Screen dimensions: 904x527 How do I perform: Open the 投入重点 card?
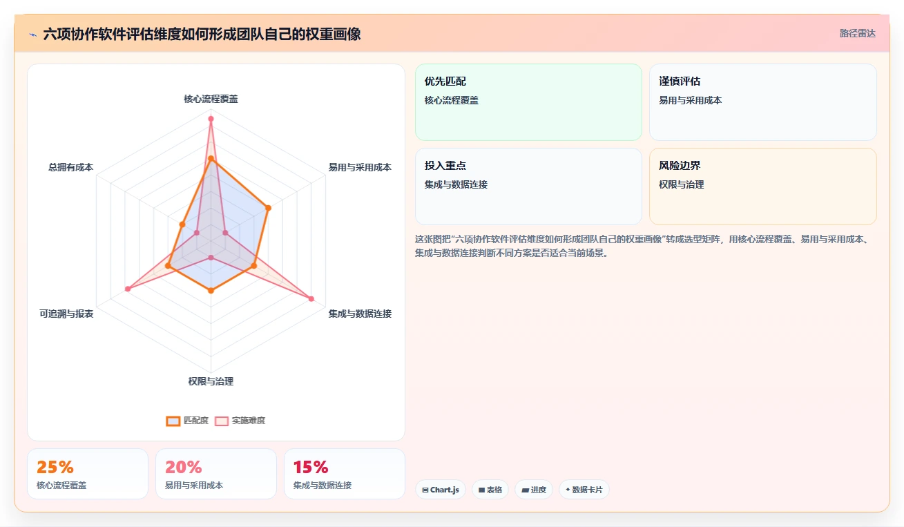[x=528, y=186]
